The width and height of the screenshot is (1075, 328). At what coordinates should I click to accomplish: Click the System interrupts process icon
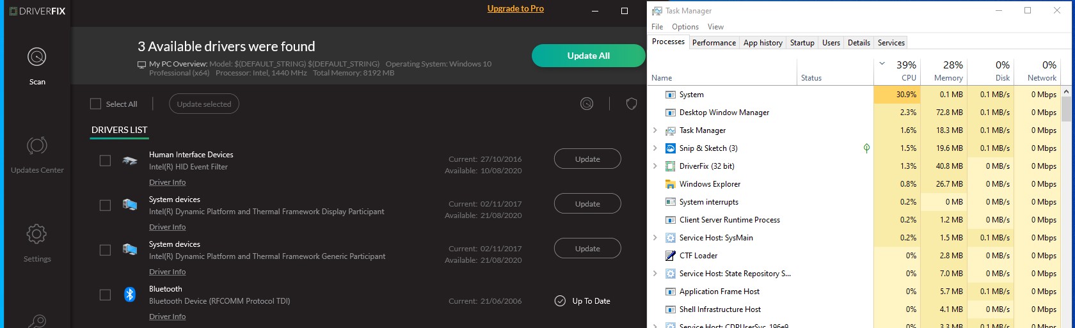click(x=671, y=202)
